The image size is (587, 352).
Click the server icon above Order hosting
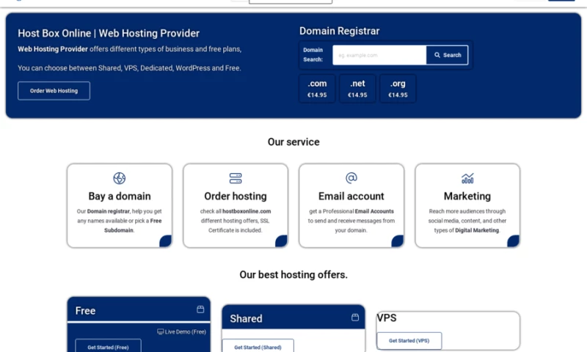(x=236, y=178)
